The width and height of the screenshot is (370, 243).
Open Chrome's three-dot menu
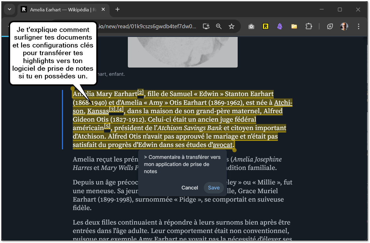pyautogui.click(x=358, y=26)
